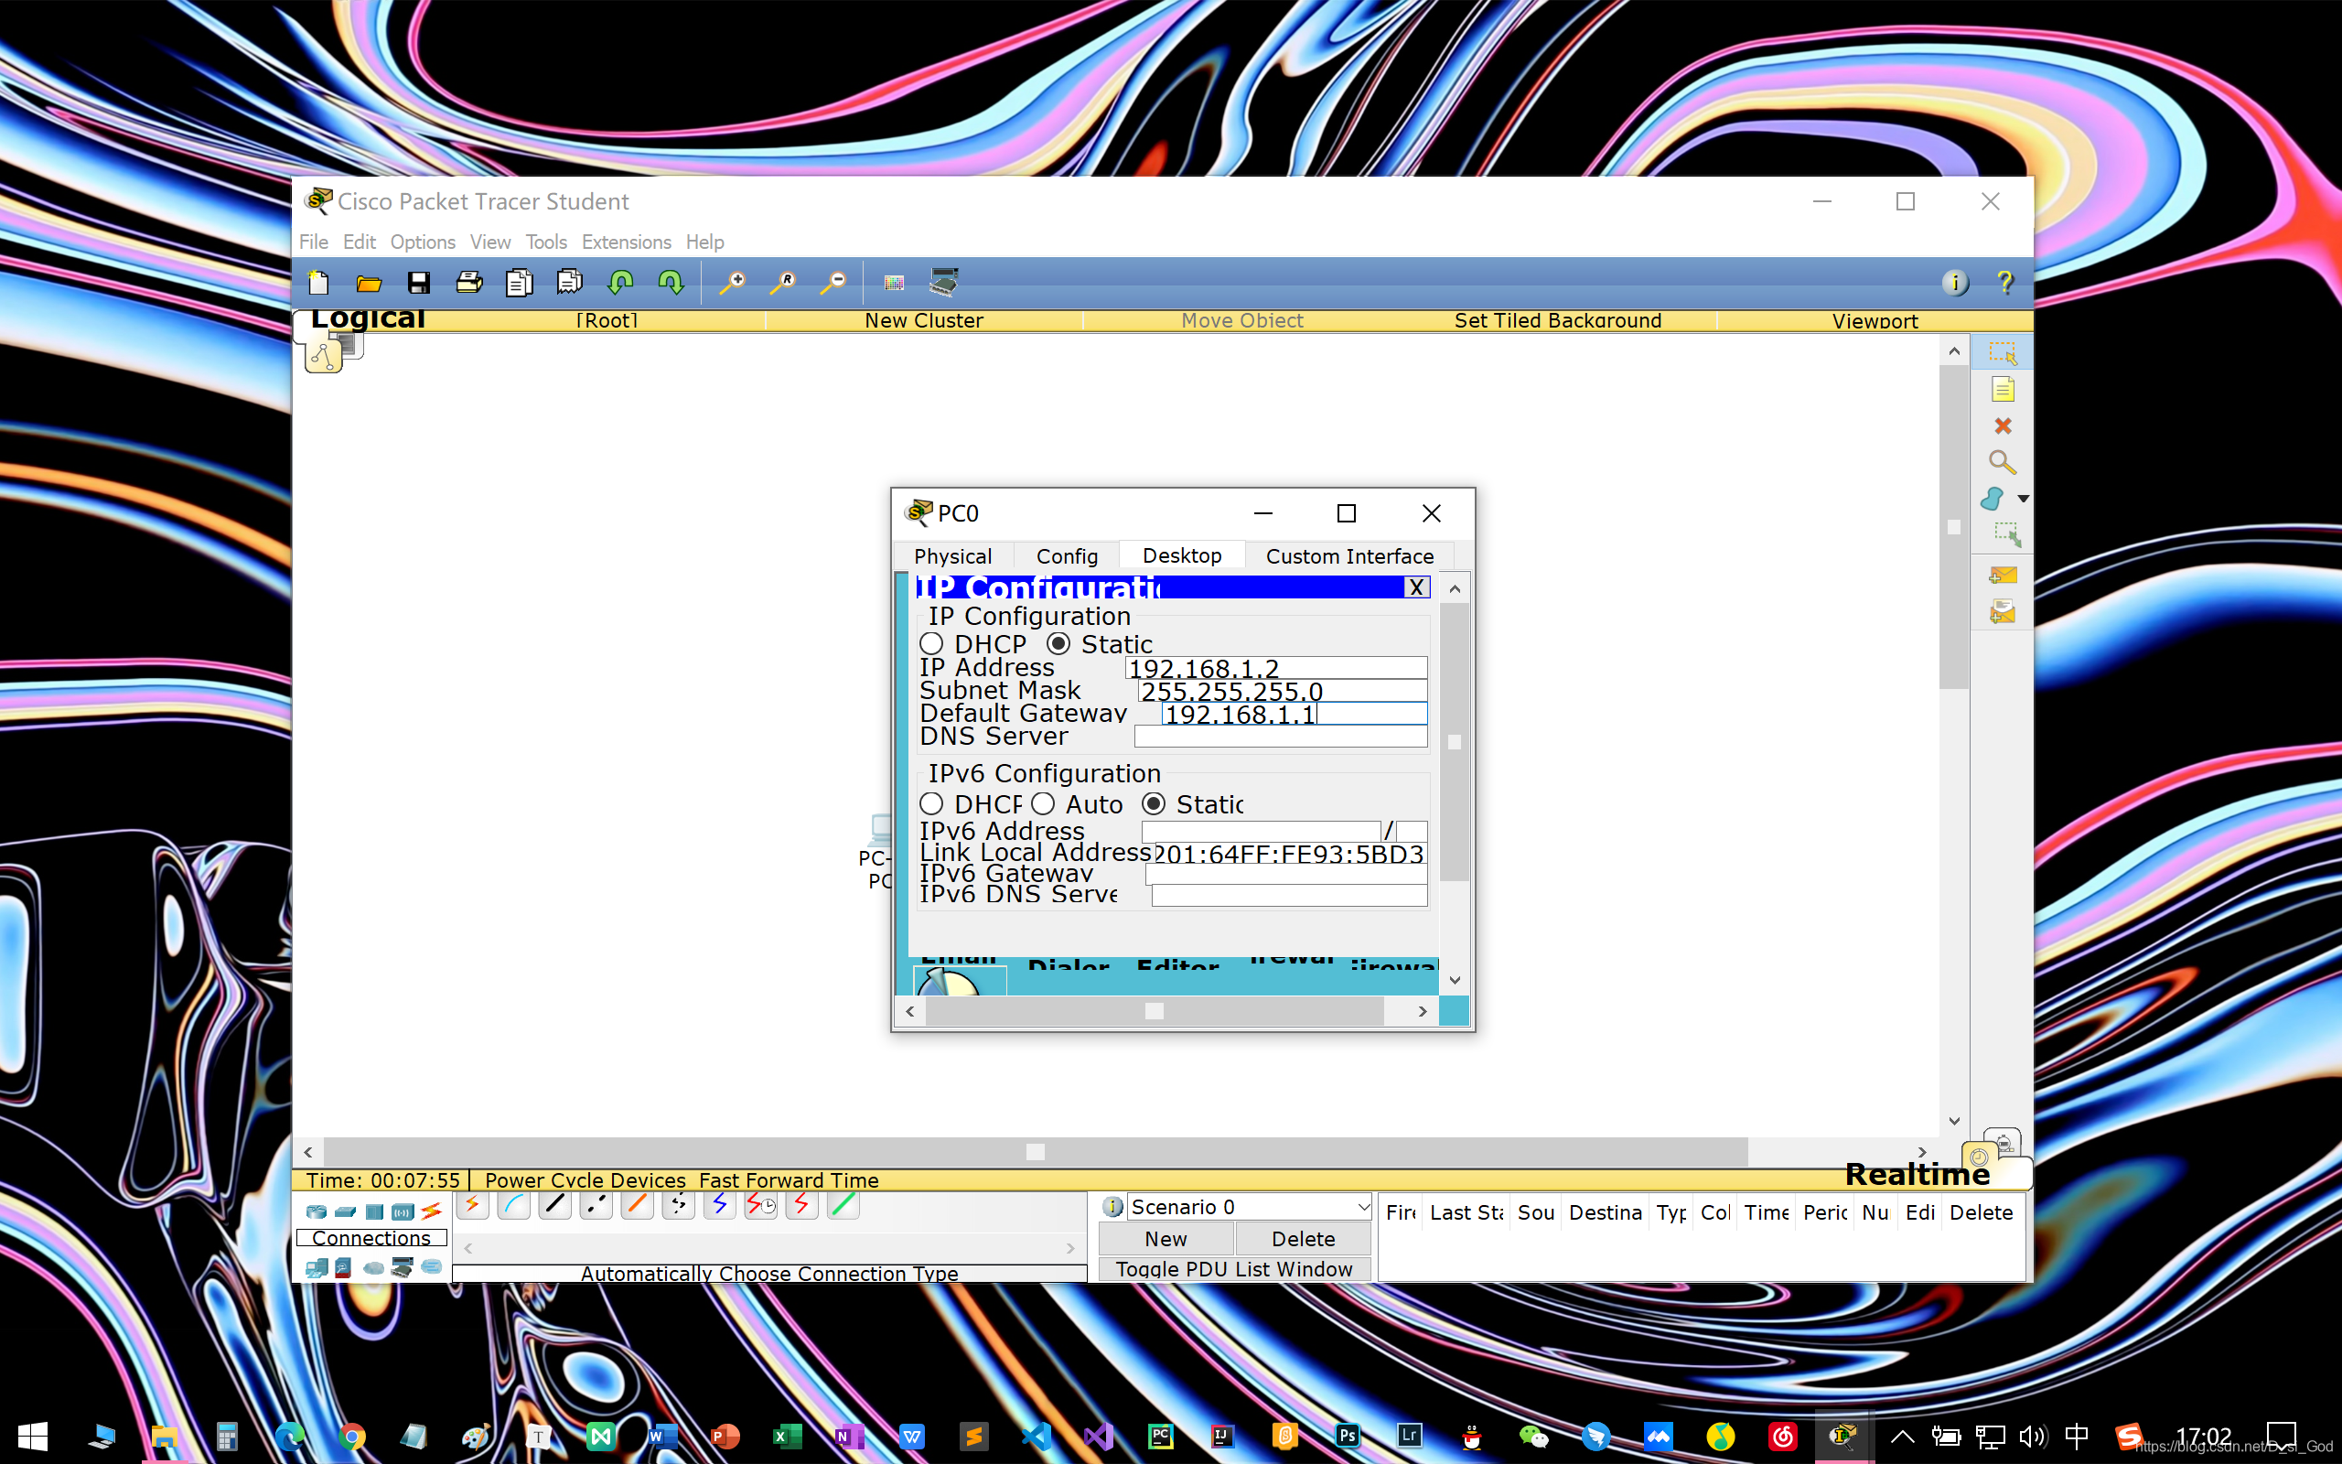Expand the drawing palette dropdown arrow
Screen dimensions: 2342x1464
2024,500
